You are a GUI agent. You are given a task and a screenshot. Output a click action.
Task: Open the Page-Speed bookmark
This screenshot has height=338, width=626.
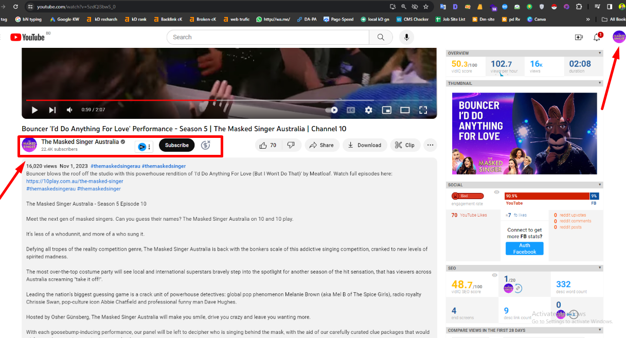tap(338, 20)
